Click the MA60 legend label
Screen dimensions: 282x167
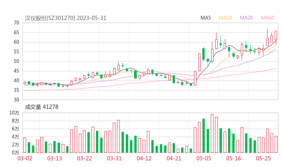[268, 18]
